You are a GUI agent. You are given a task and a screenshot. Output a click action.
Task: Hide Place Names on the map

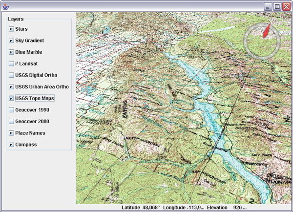(x=11, y=133)
